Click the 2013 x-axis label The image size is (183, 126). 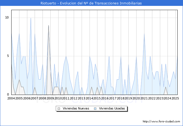click(81, 98)
